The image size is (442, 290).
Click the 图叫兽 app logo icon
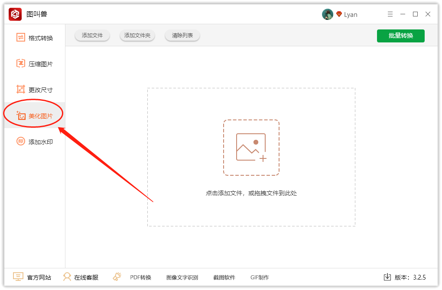tap(15, 14)
